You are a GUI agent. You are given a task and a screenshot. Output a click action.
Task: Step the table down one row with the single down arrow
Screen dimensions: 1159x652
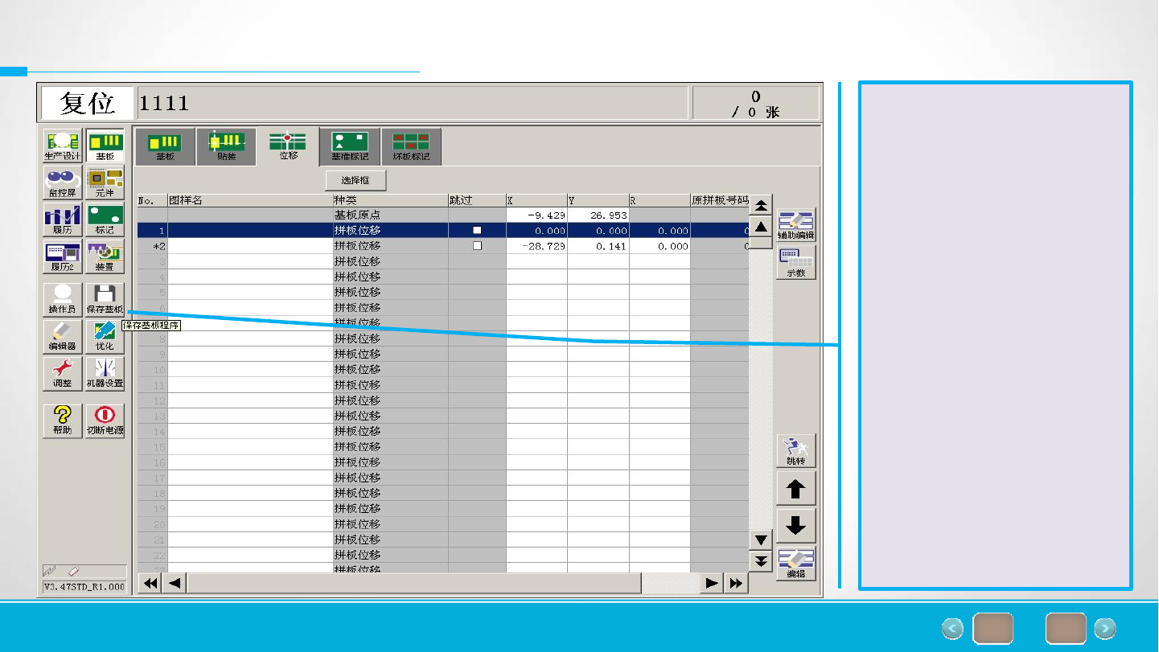pos(761,539)
